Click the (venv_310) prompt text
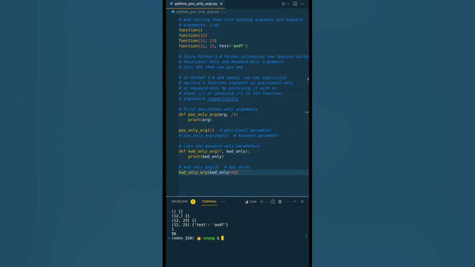The height and width of the screenshot is (267, 475). (183, 238)
